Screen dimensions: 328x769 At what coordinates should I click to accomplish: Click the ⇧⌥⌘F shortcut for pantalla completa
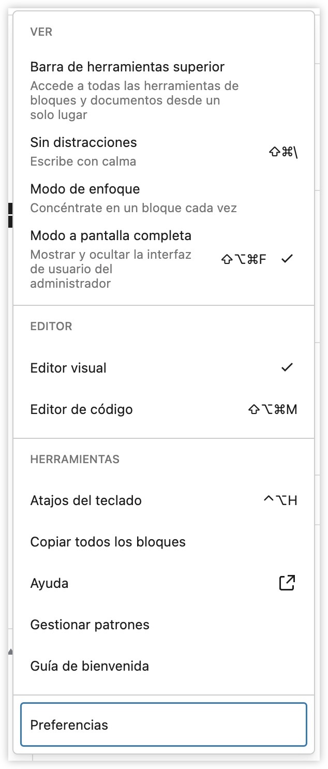pos(244,259)
